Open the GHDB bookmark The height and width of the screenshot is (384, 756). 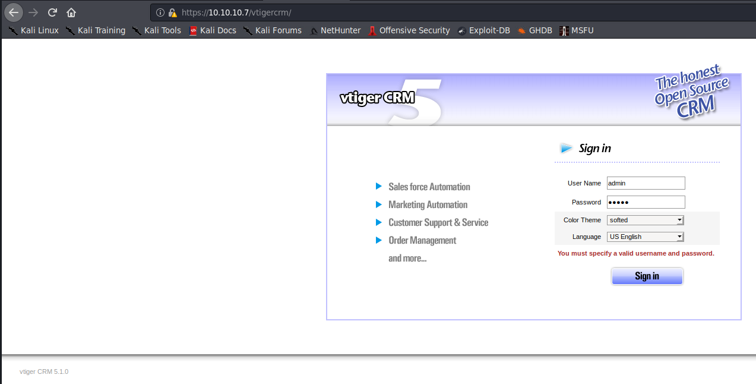[x=535, y=30]
